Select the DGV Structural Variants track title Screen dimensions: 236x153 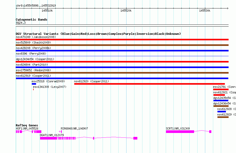coord(98,34)
